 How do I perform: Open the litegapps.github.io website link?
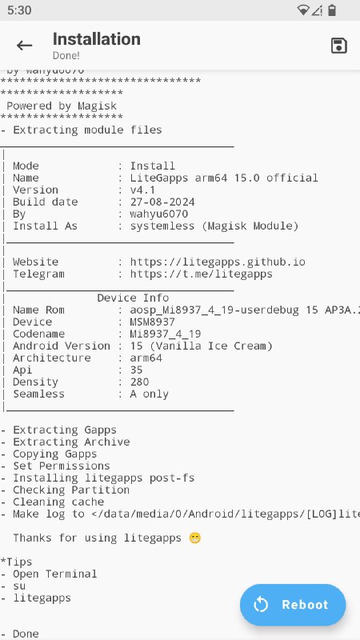(x=218, y=262)
